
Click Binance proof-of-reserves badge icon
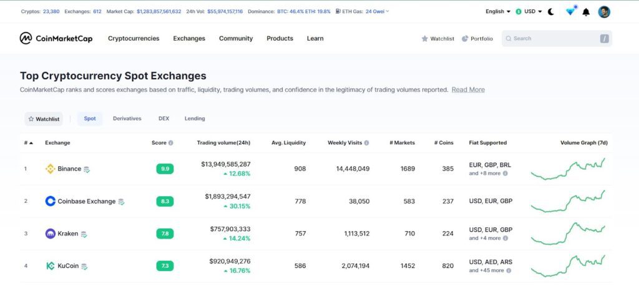86,169
